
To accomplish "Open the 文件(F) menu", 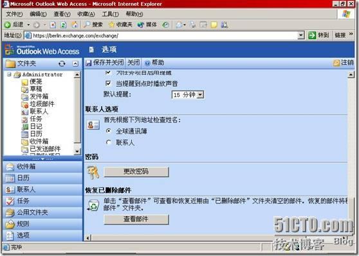I will pyautogui.click(x=14, y=14).
